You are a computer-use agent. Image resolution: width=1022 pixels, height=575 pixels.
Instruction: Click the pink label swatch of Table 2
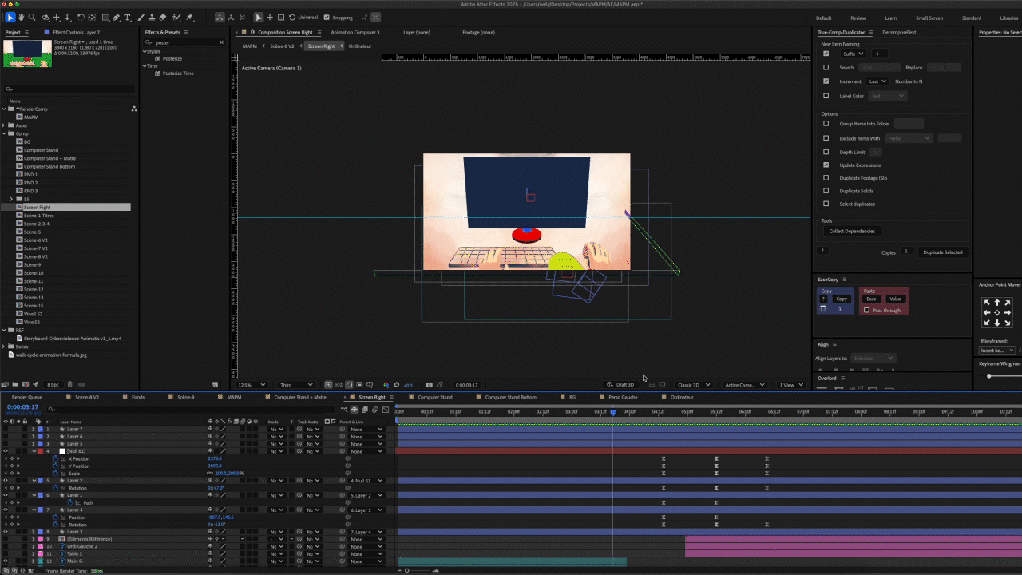pos(41,553)
